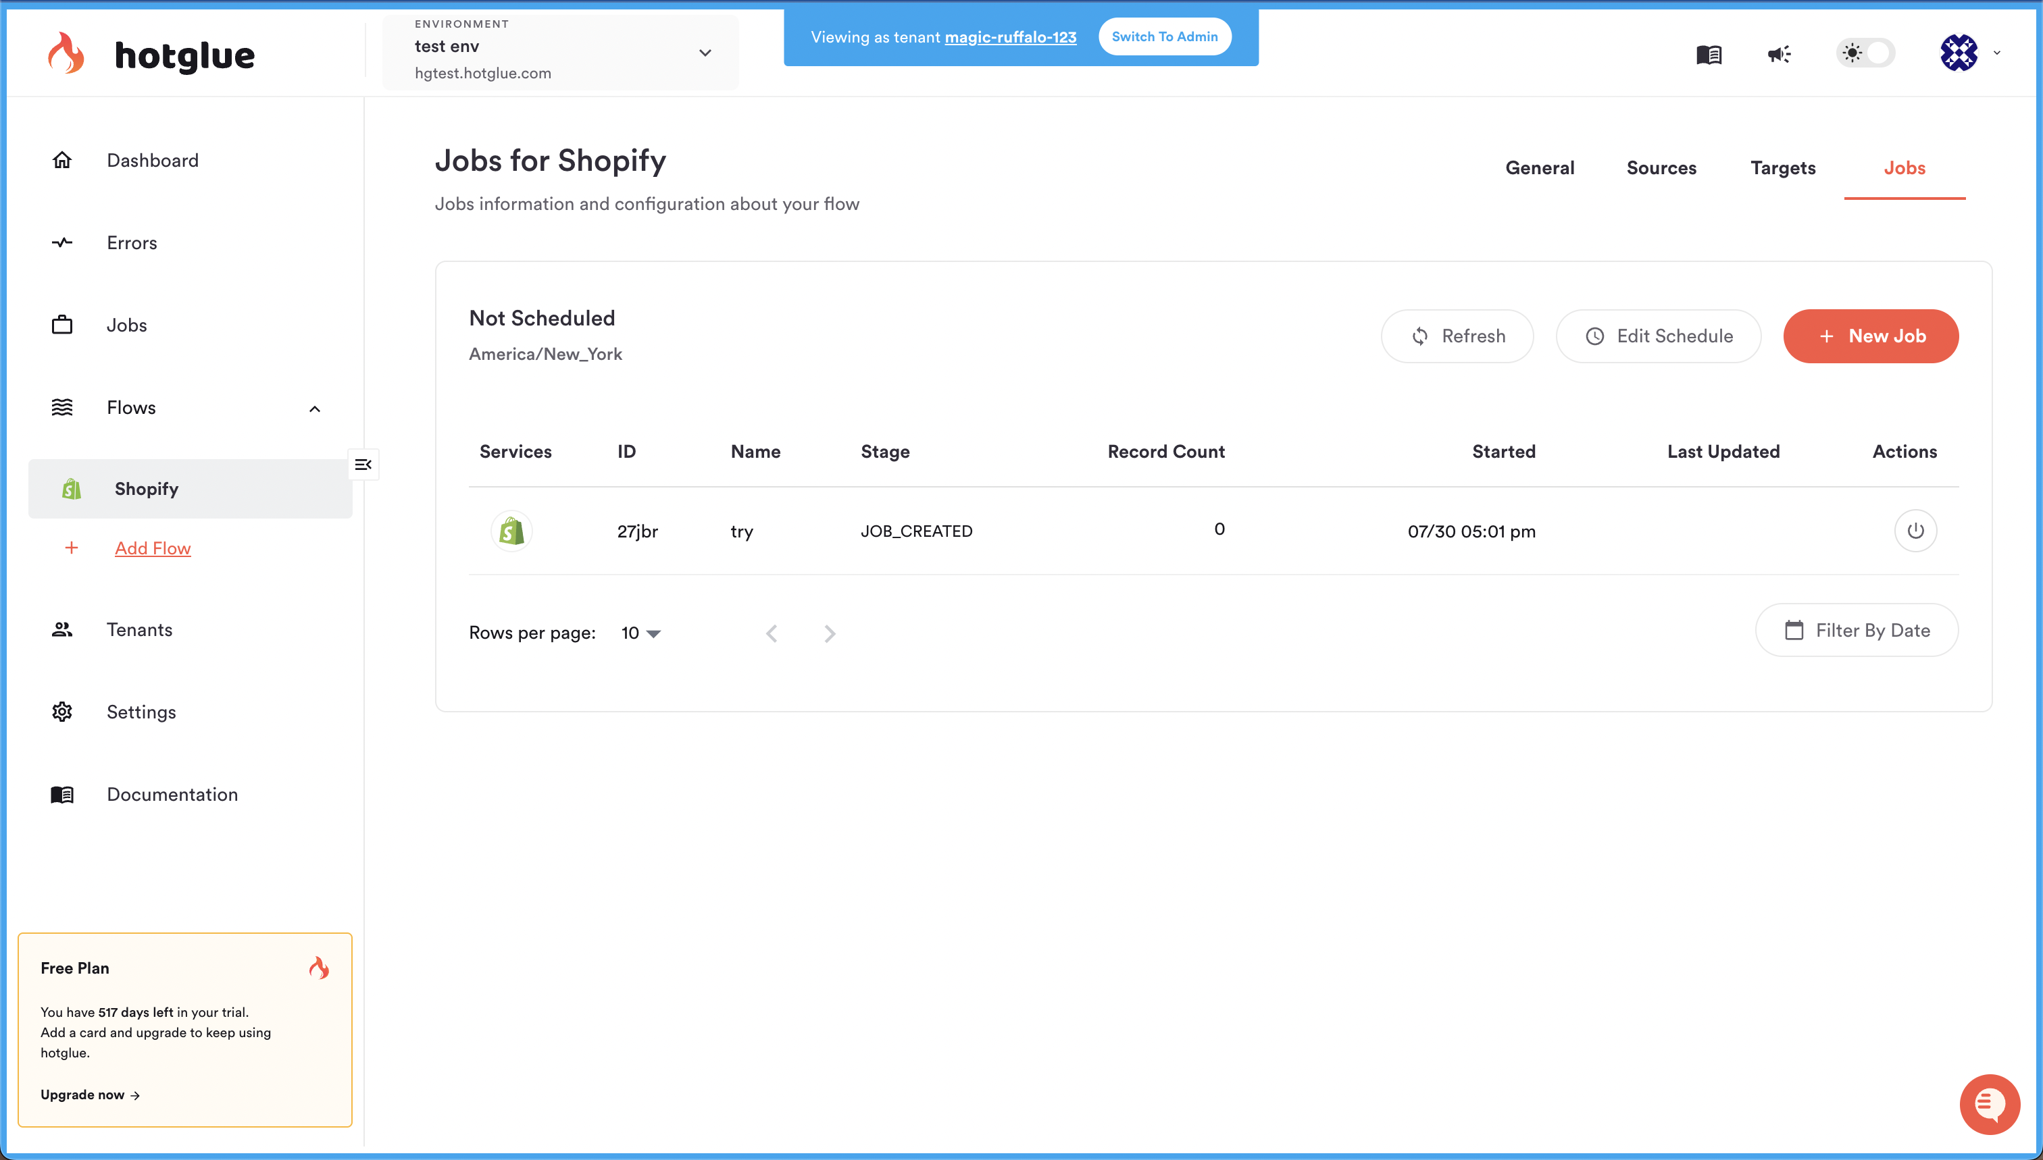Open announcements megaphone icon
2043x1160 pixels.
(x=1779, y=54)
